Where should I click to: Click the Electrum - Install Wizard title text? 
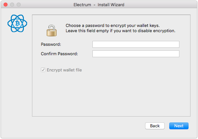point(99,5)
